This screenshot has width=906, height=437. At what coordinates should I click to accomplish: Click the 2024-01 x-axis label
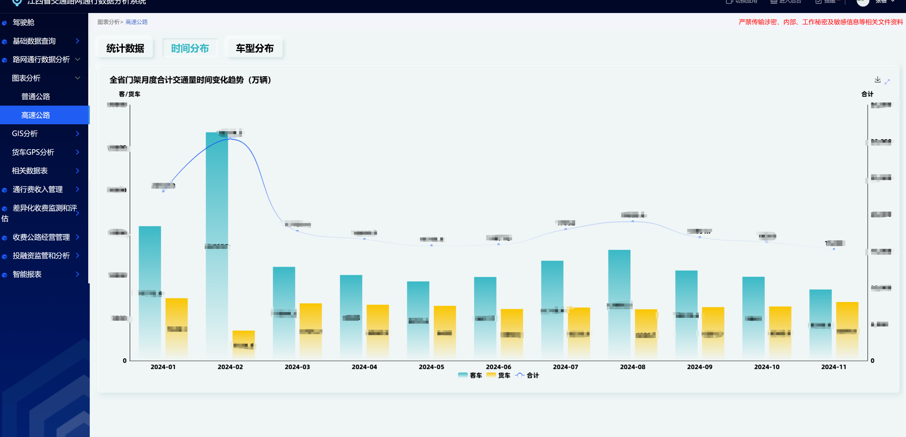tap(163, 367)
